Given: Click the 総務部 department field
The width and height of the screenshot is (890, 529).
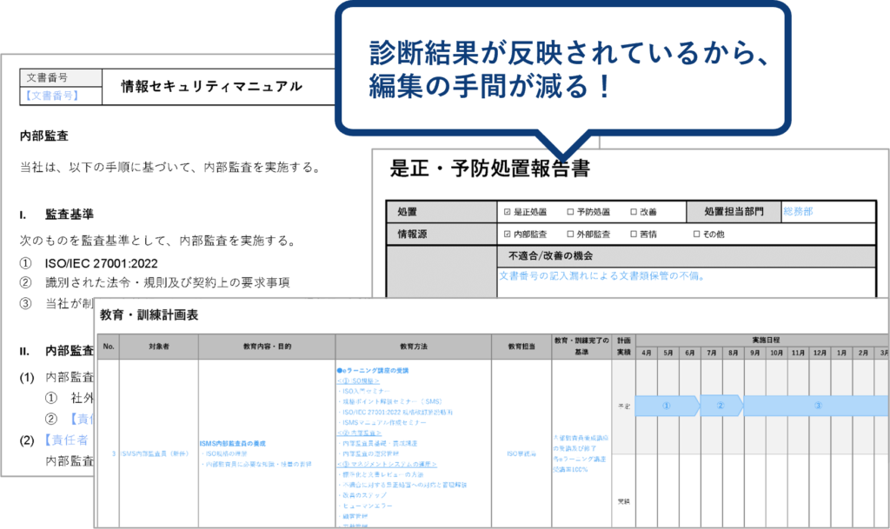Looking at the screenshot, I should (798, 211).
